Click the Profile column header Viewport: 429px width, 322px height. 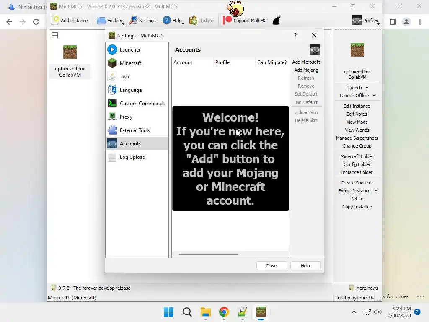click(234, 62)
